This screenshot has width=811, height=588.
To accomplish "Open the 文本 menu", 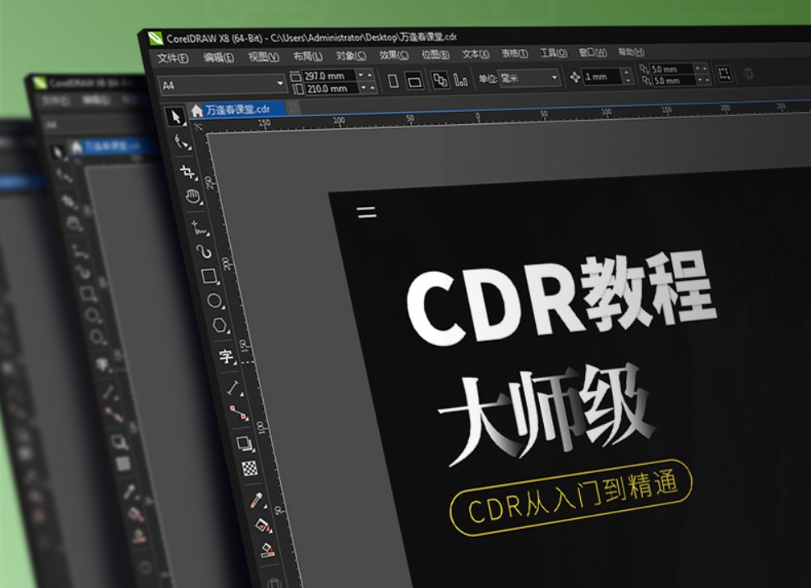I will (475, 53).
